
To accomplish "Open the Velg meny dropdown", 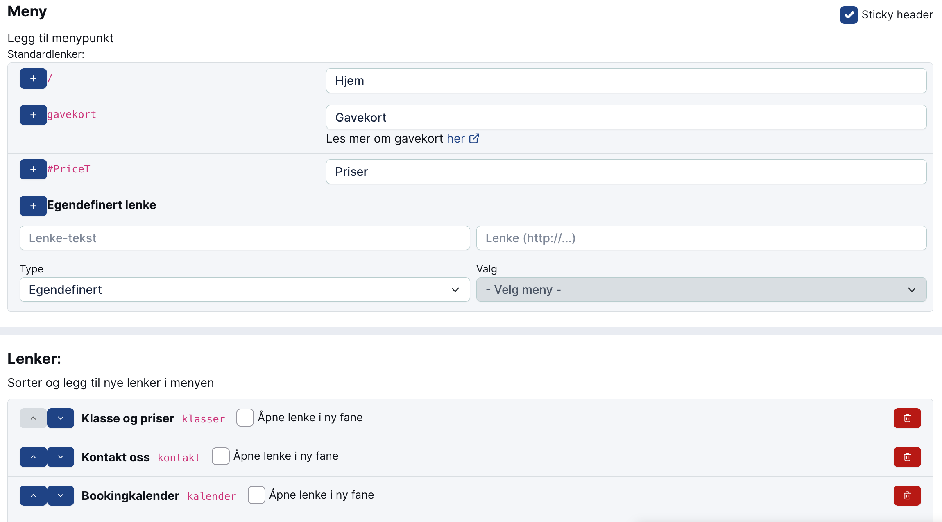I will pos(701,290).
